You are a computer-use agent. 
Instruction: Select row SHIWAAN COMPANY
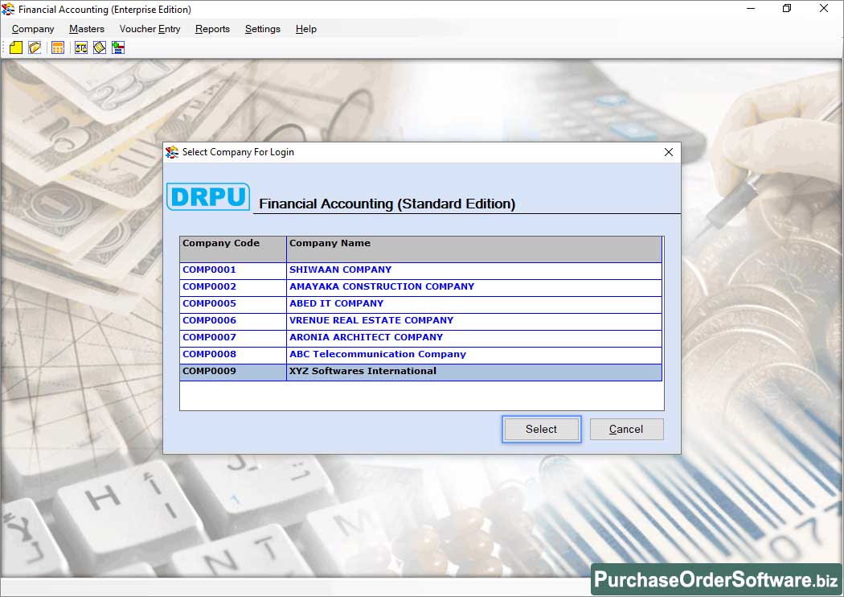tap(421, 270)
